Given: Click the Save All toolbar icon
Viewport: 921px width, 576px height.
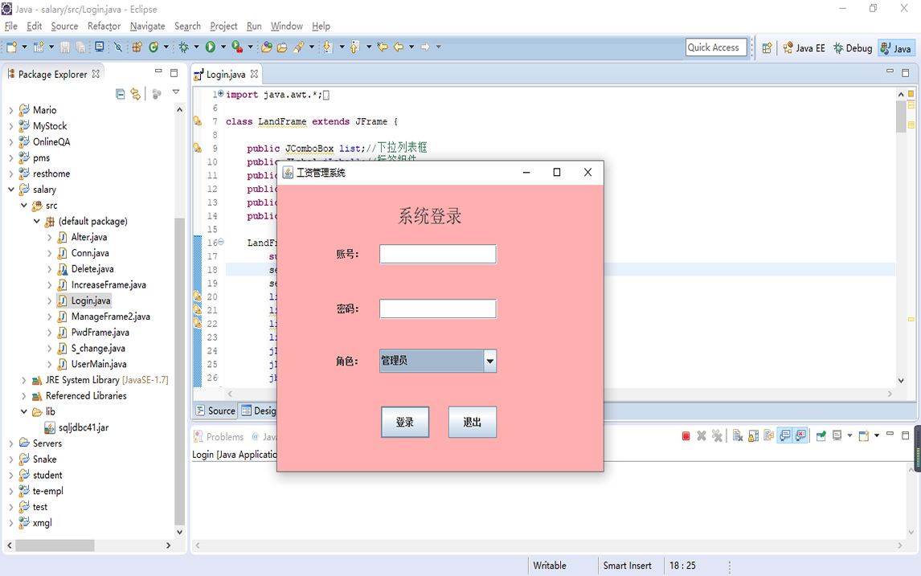Looking at the screenshot, I should (x=80, y=47).
